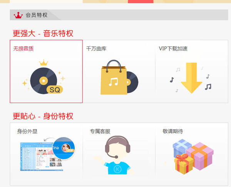Click the 更贴心 - 身份特权 heading
The width and height of the screenshot is (231, 187).
click(43, 116)
